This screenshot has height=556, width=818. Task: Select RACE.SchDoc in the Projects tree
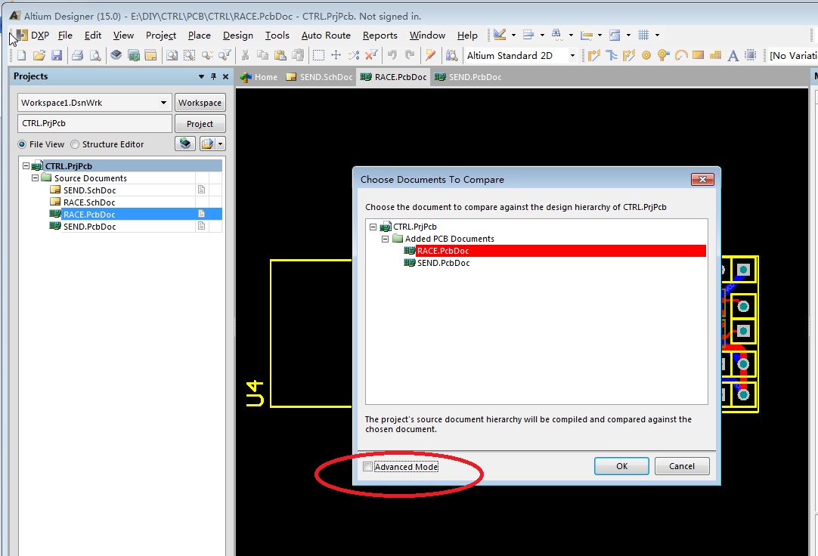[x=89, y=202]
